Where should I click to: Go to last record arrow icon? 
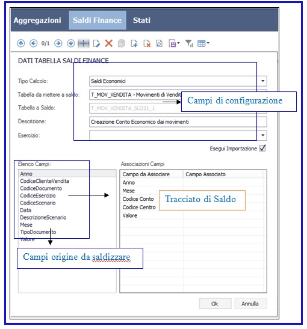click(x=71, y=43)
